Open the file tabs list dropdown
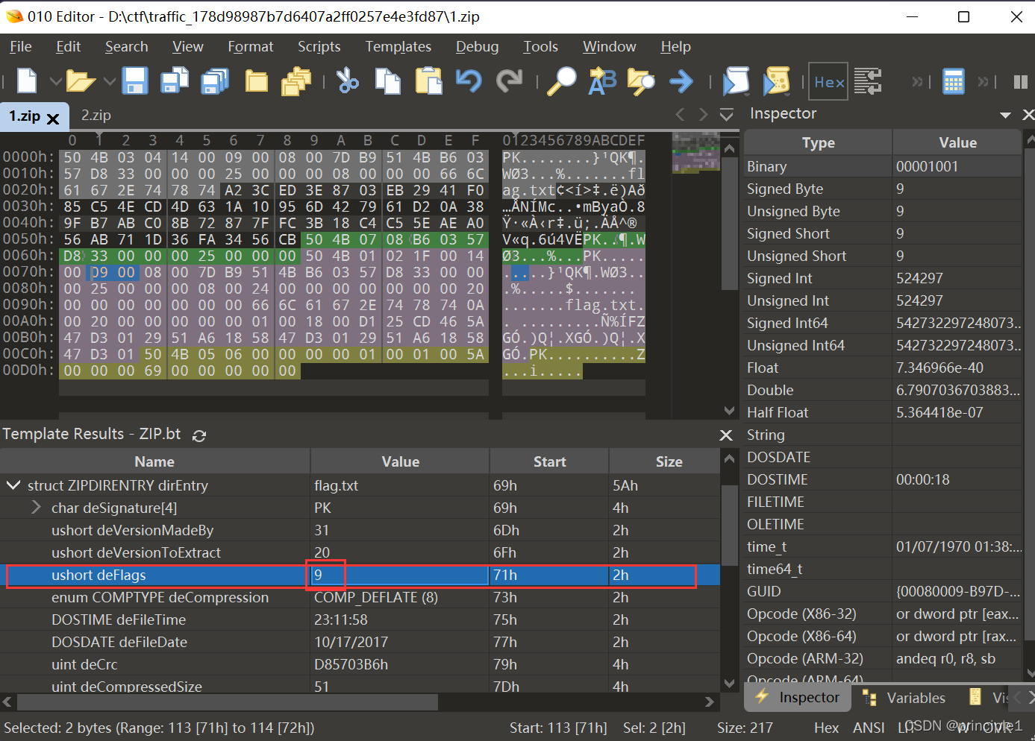This screenshot has height=741, width=1035. (x=726, y=115)
